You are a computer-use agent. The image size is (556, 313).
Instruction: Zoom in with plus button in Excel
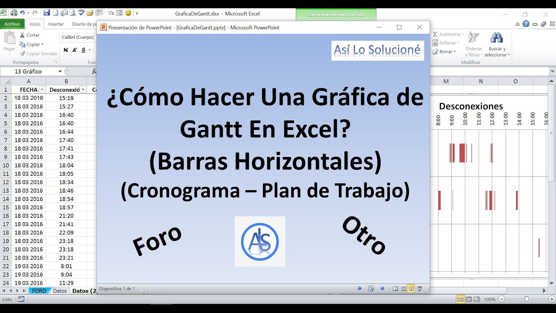(x=552, y=299)
